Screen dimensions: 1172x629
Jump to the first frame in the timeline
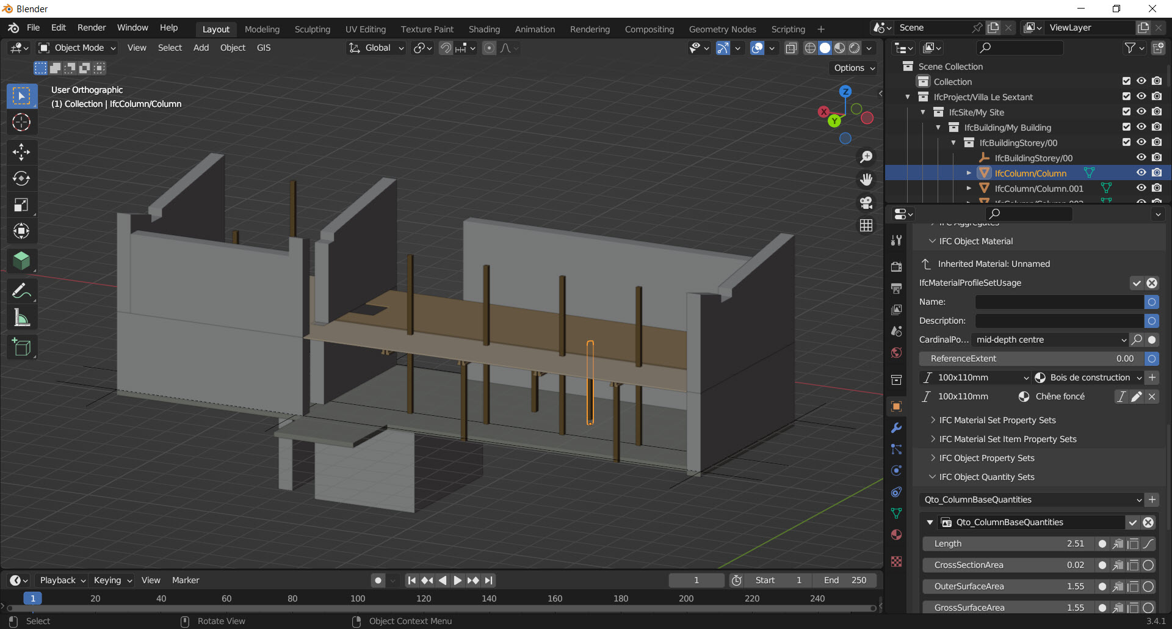coord(411,580)
